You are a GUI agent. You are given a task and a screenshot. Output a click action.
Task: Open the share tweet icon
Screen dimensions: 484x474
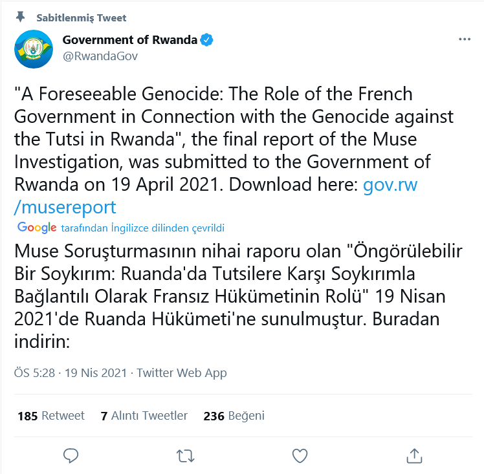coord(414,455)
